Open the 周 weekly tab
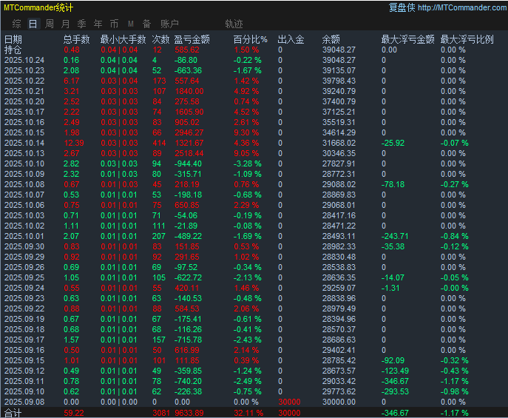This screenshot has height=418, width=508. pos(50,24)
